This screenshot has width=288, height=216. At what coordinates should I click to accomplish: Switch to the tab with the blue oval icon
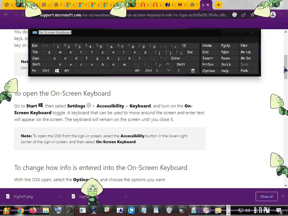click(x=170, y=5)
